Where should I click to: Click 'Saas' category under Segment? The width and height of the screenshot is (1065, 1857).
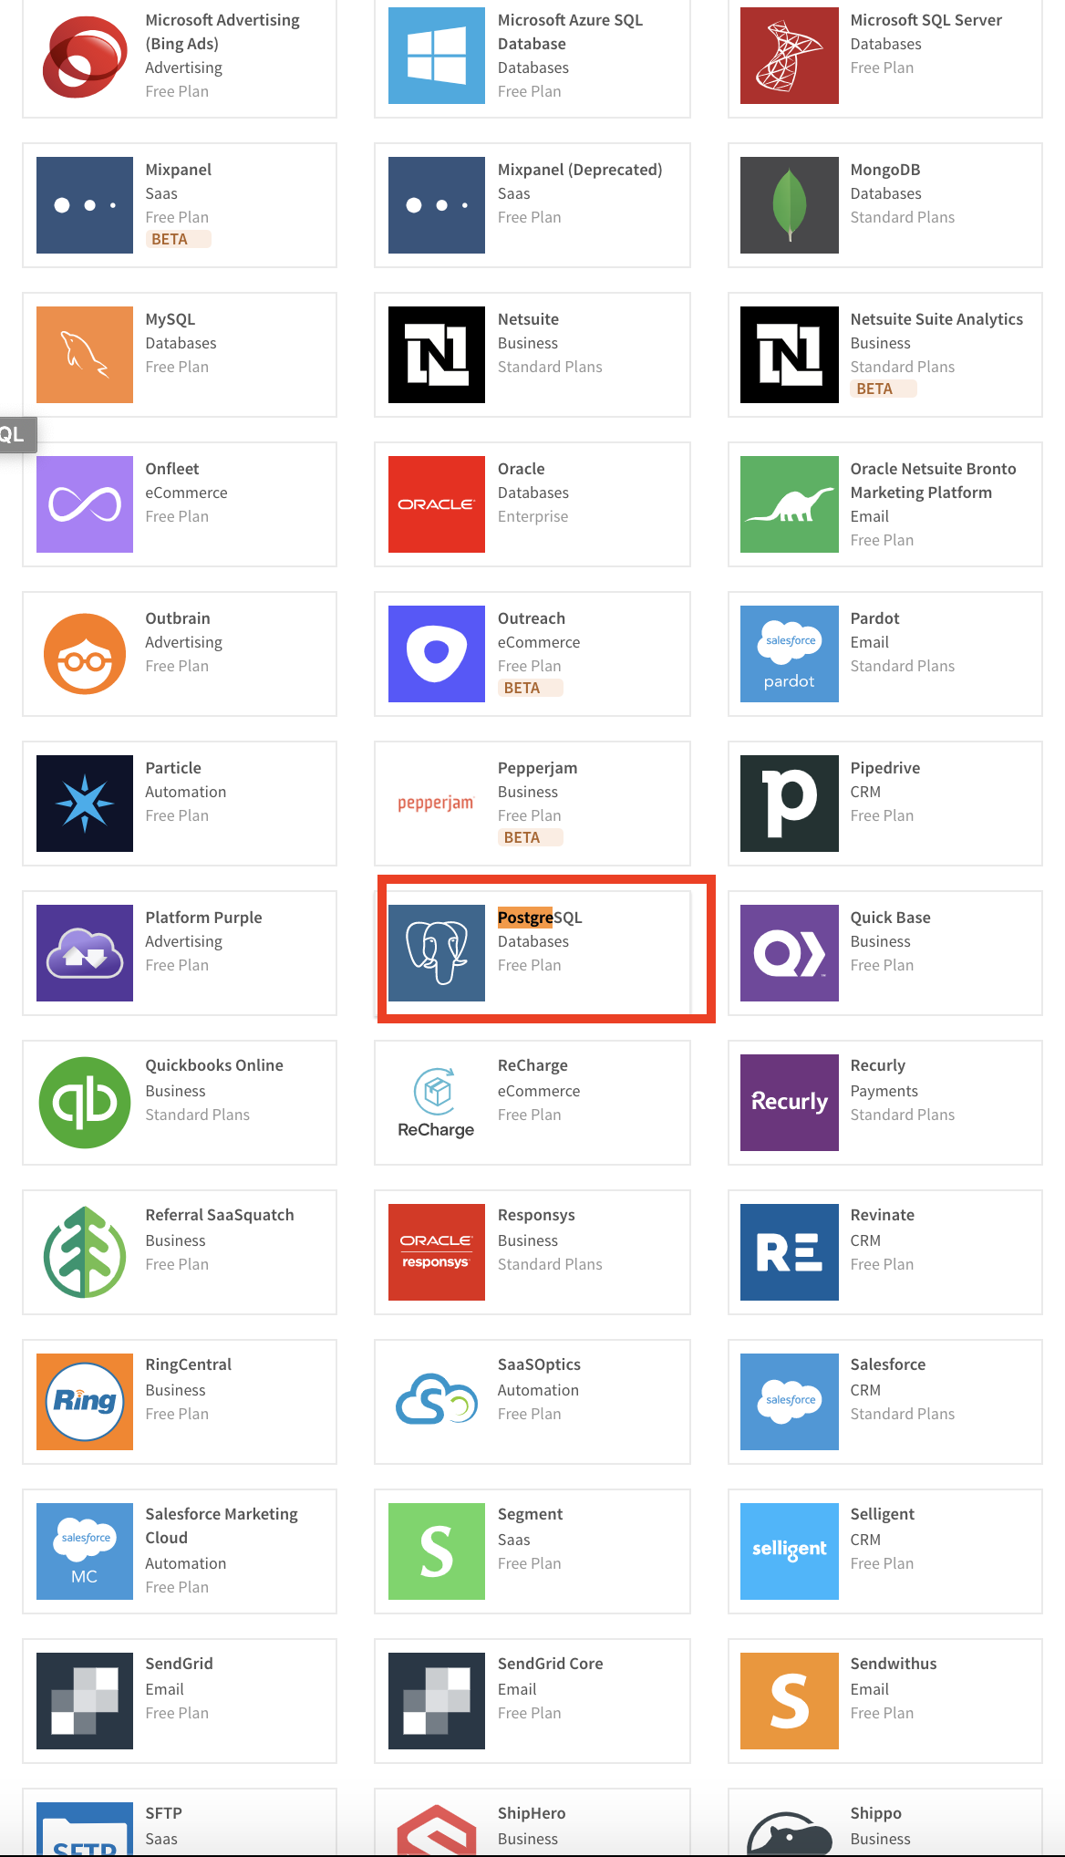514,1540
